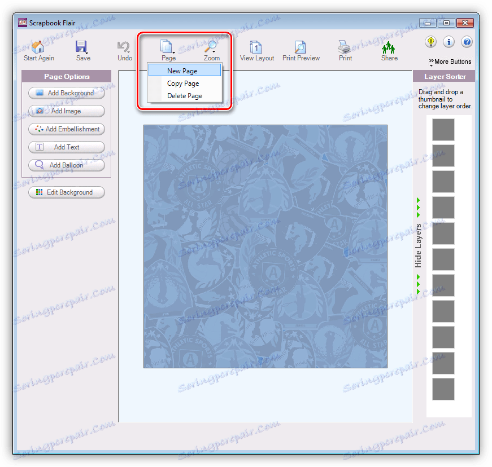Screen dimensions: 492x467
Task: Click the Add Background button
Action: tap(67, 93)
